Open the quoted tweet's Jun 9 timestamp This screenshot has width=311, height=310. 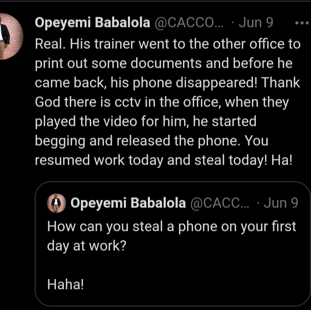point(281,203)
